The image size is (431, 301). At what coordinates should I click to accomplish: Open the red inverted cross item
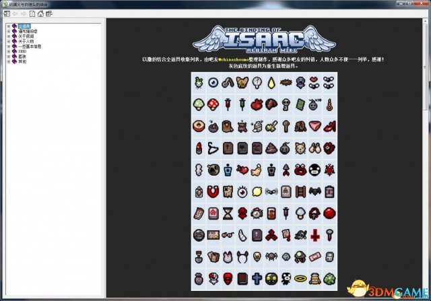315,236
